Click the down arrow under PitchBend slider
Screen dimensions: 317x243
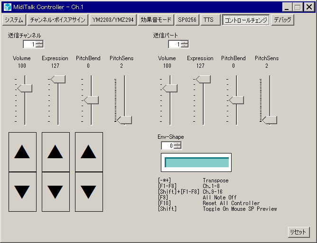[89, 192]
